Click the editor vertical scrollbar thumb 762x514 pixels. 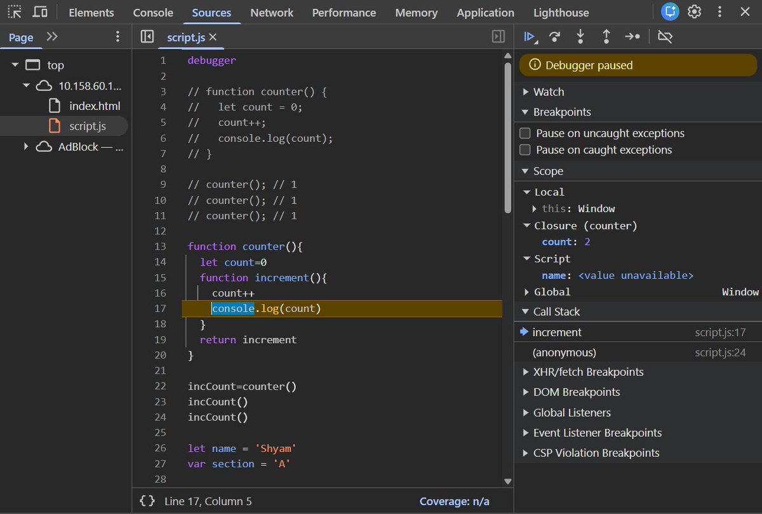point(507,137)
